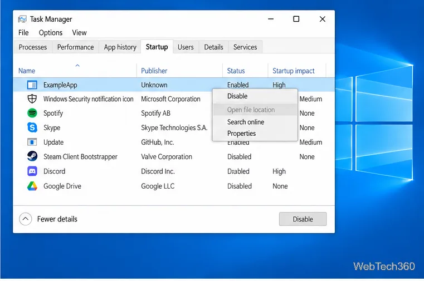The image size is (424, 281).
Task: Minimize the Task Manager window
Action: 271,19
